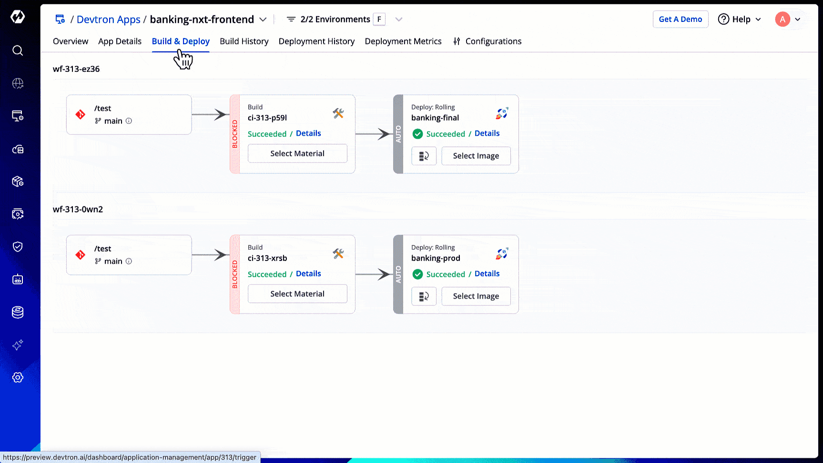Expand the 2/2 Environments filter dropdown
This screenshot has width=823, height=463.
pyautogui.click(x=399, y=20)
